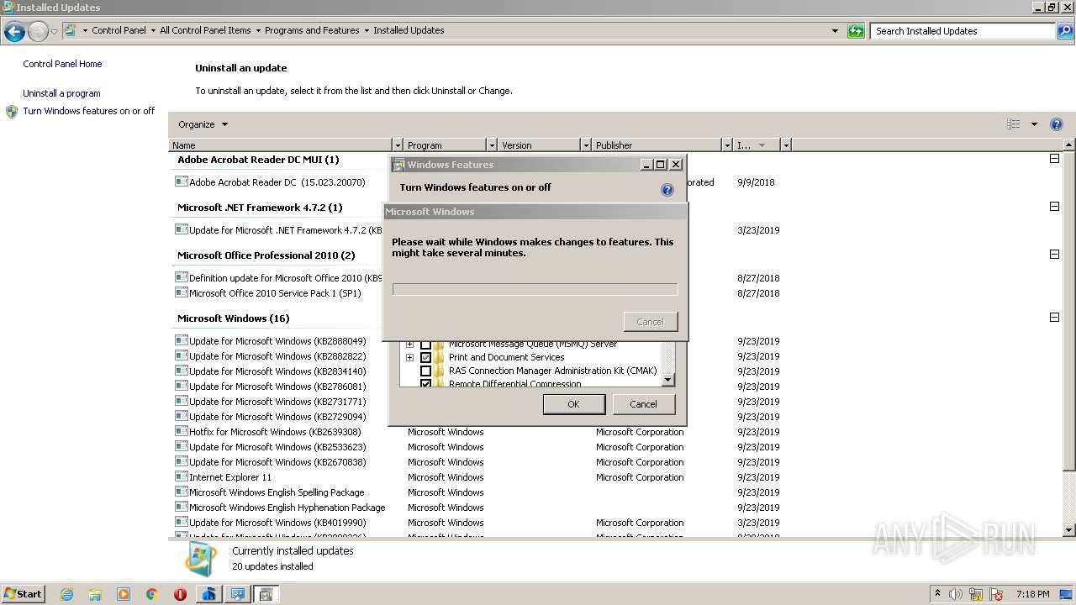The width and height of the screenshot is (1076, 605).
Task: Click help icon in Windows Features dialog
Action: (667, 190)
